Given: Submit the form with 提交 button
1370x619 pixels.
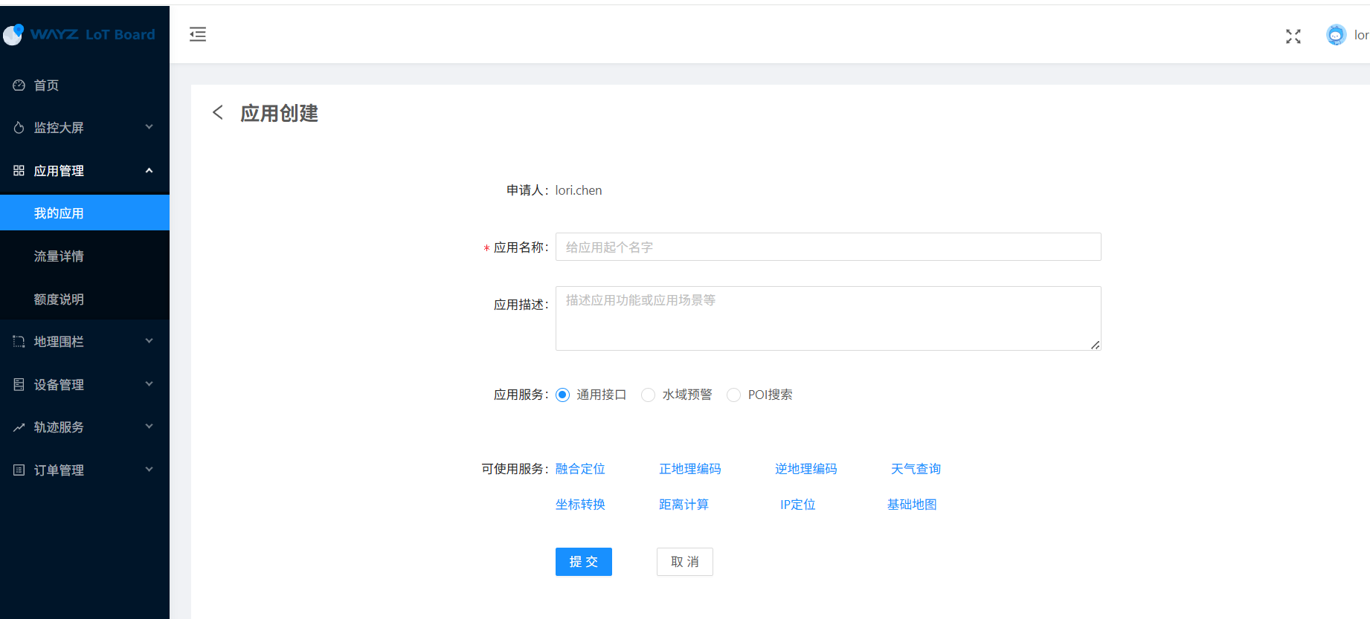Looking at the screenshot, I should tap(584, 562).
